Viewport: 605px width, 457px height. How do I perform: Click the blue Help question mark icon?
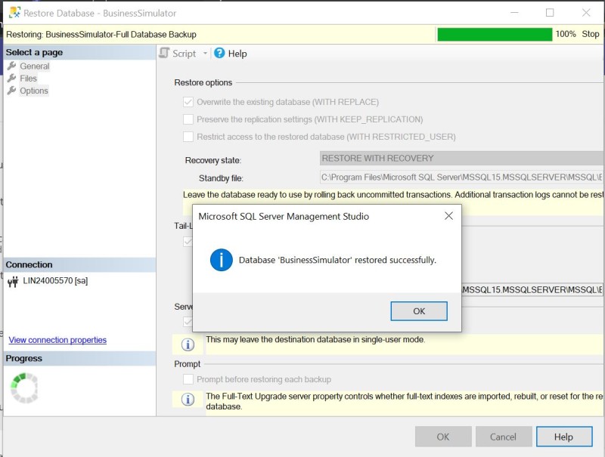tap(219, 53)
